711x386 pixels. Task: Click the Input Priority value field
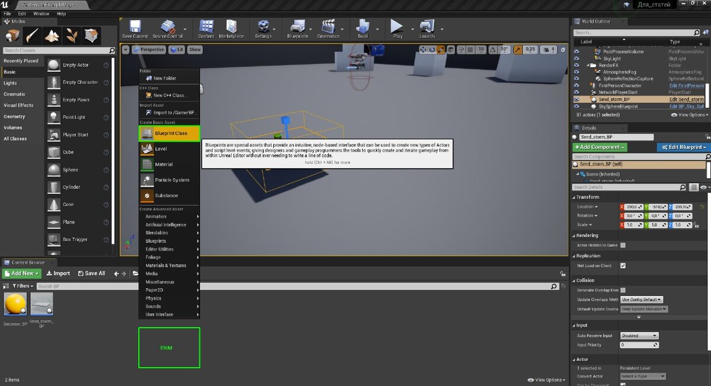[x=639, y=345]
